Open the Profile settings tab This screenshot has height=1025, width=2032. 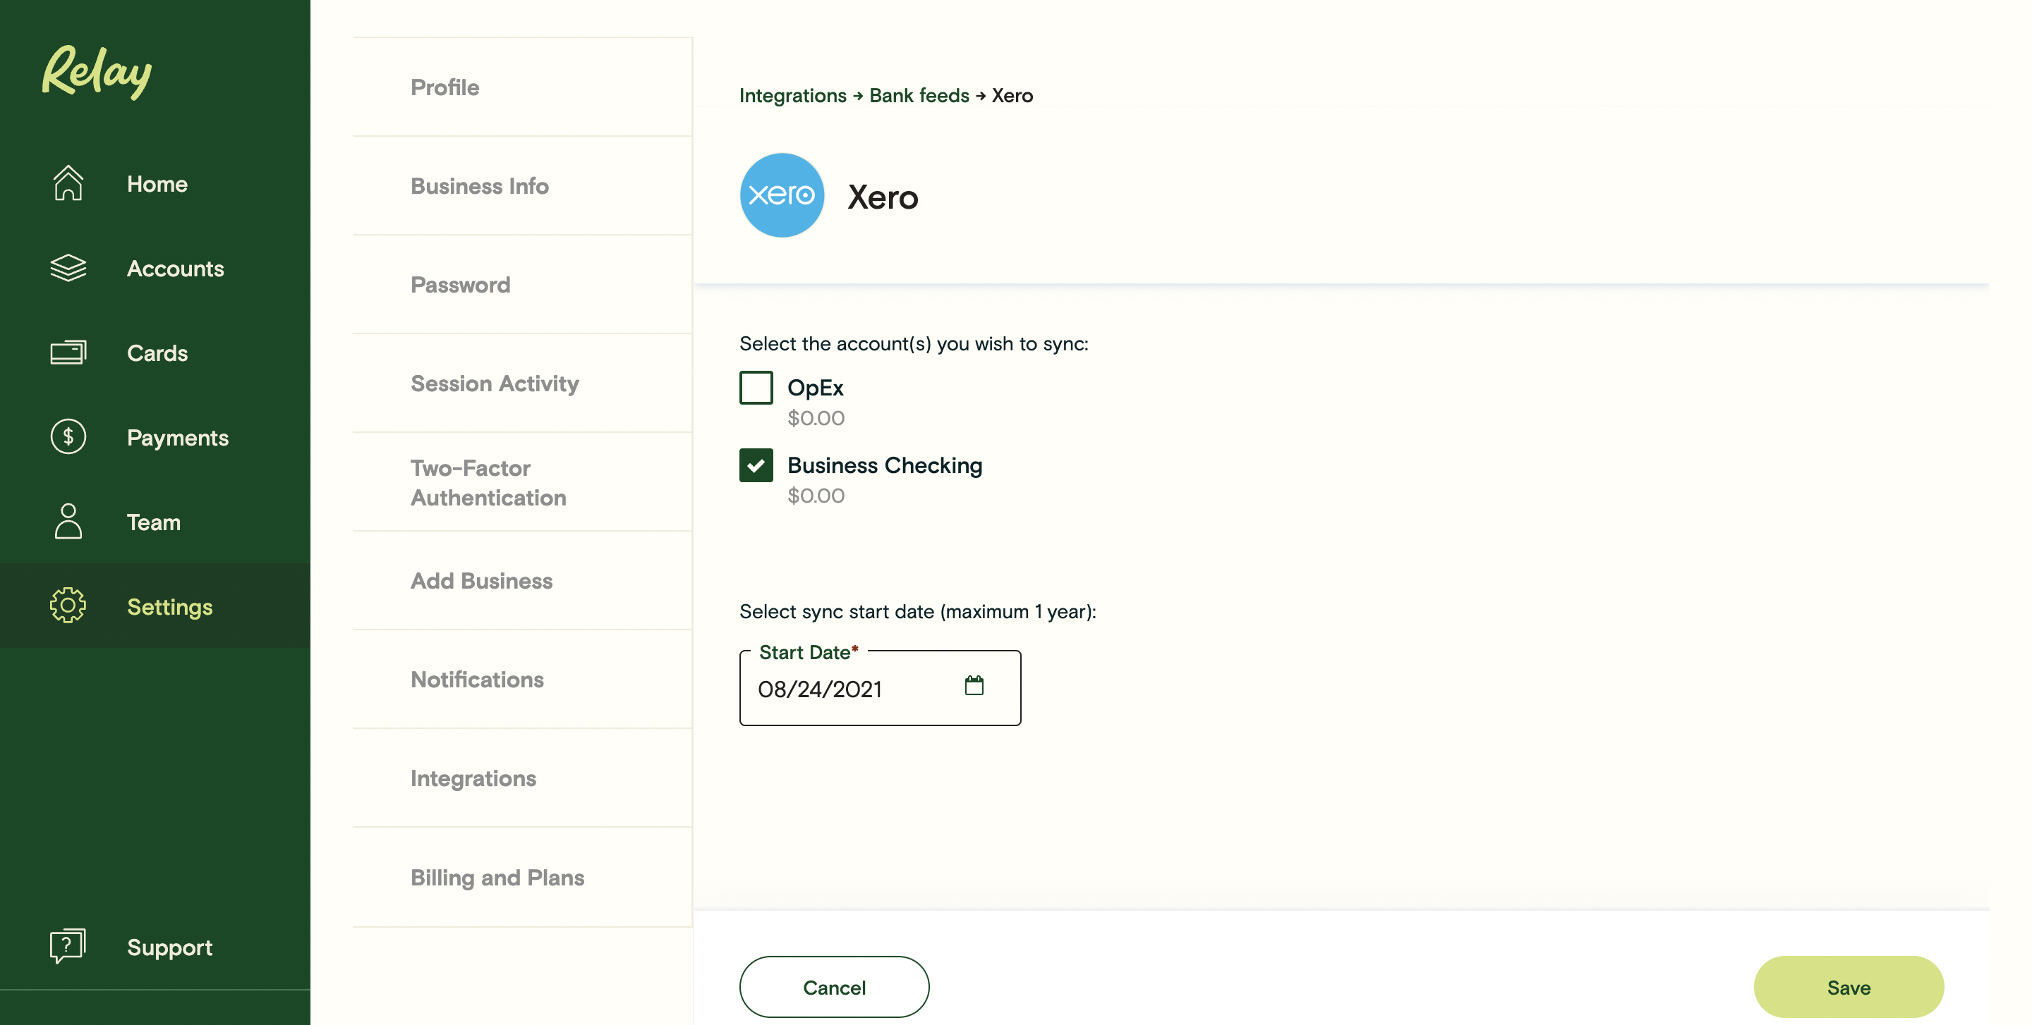pyautogui.click(x=522, y=87)
